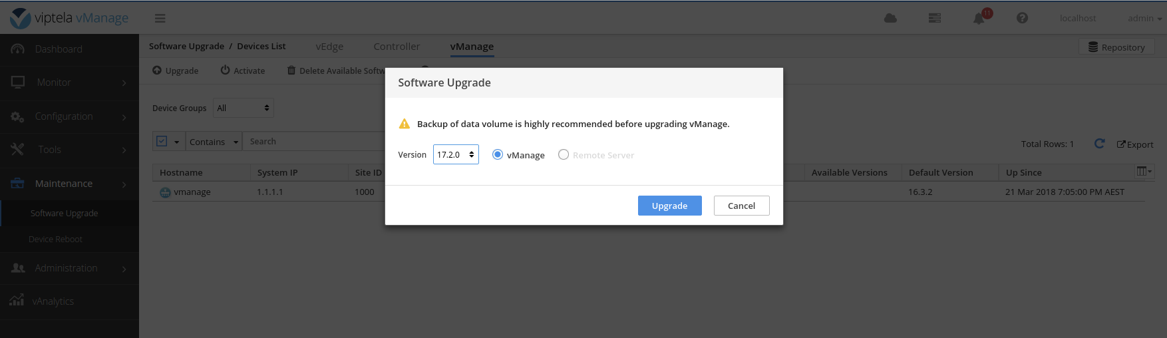
Task: Open the Version 17.2.0 dropdown
Action: [x=456, y=154]
